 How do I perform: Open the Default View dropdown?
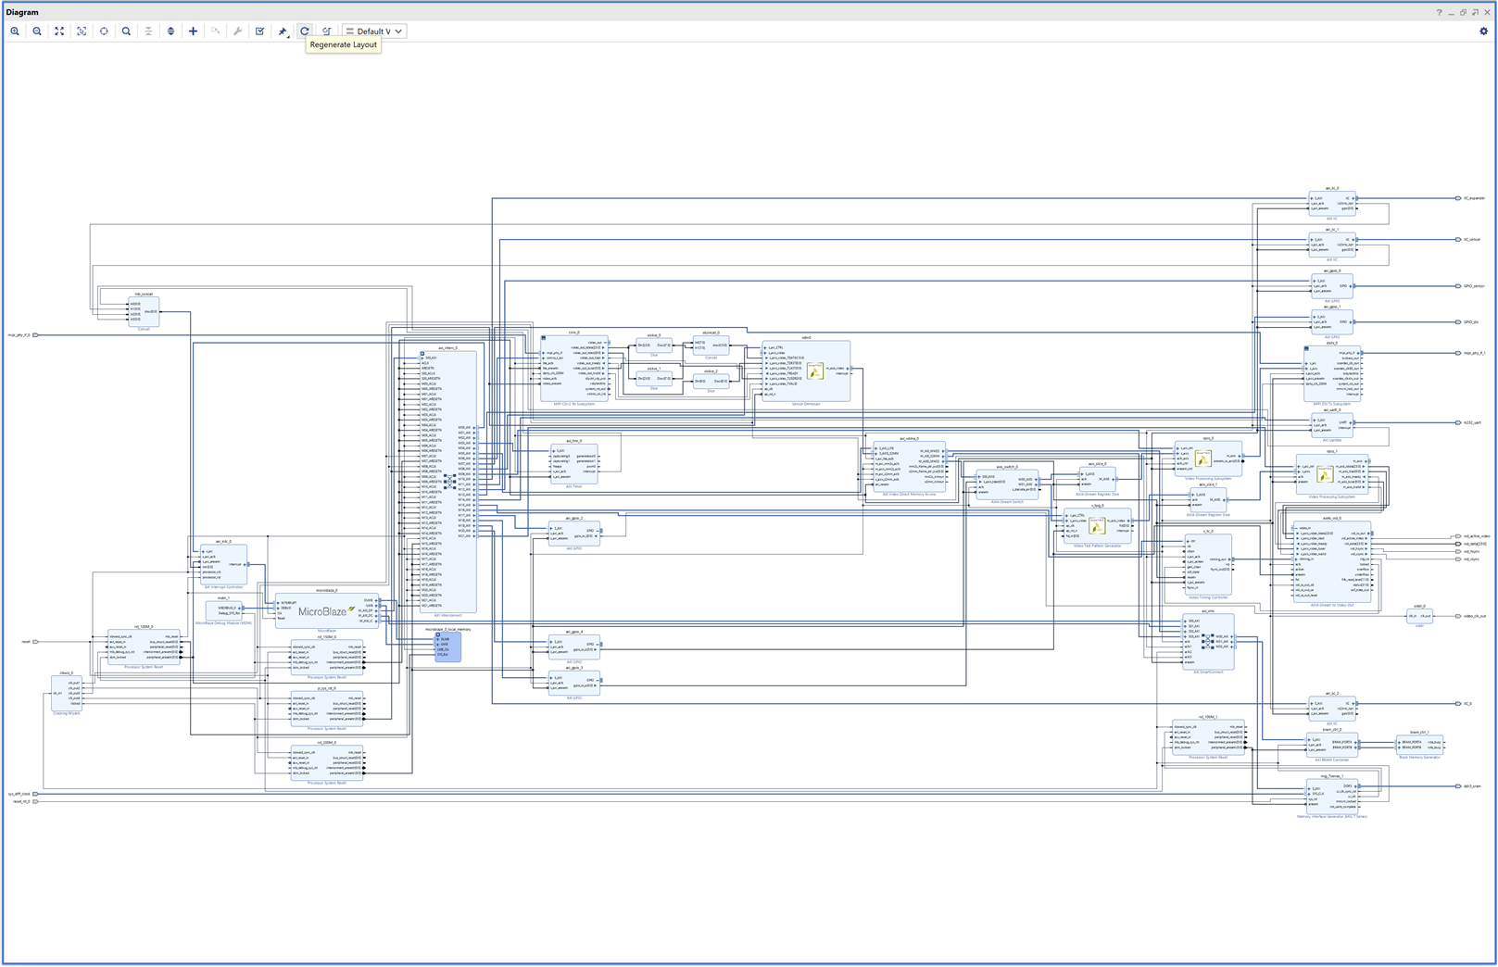tap(374, 31)
